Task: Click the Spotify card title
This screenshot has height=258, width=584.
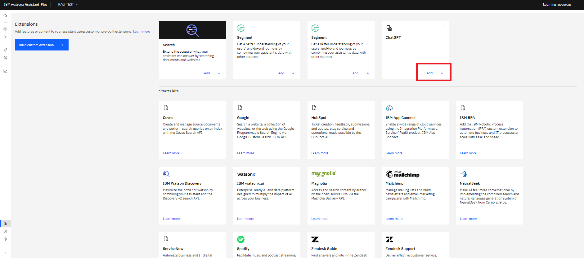Action: pyautogui.click(x=243, y=249)
